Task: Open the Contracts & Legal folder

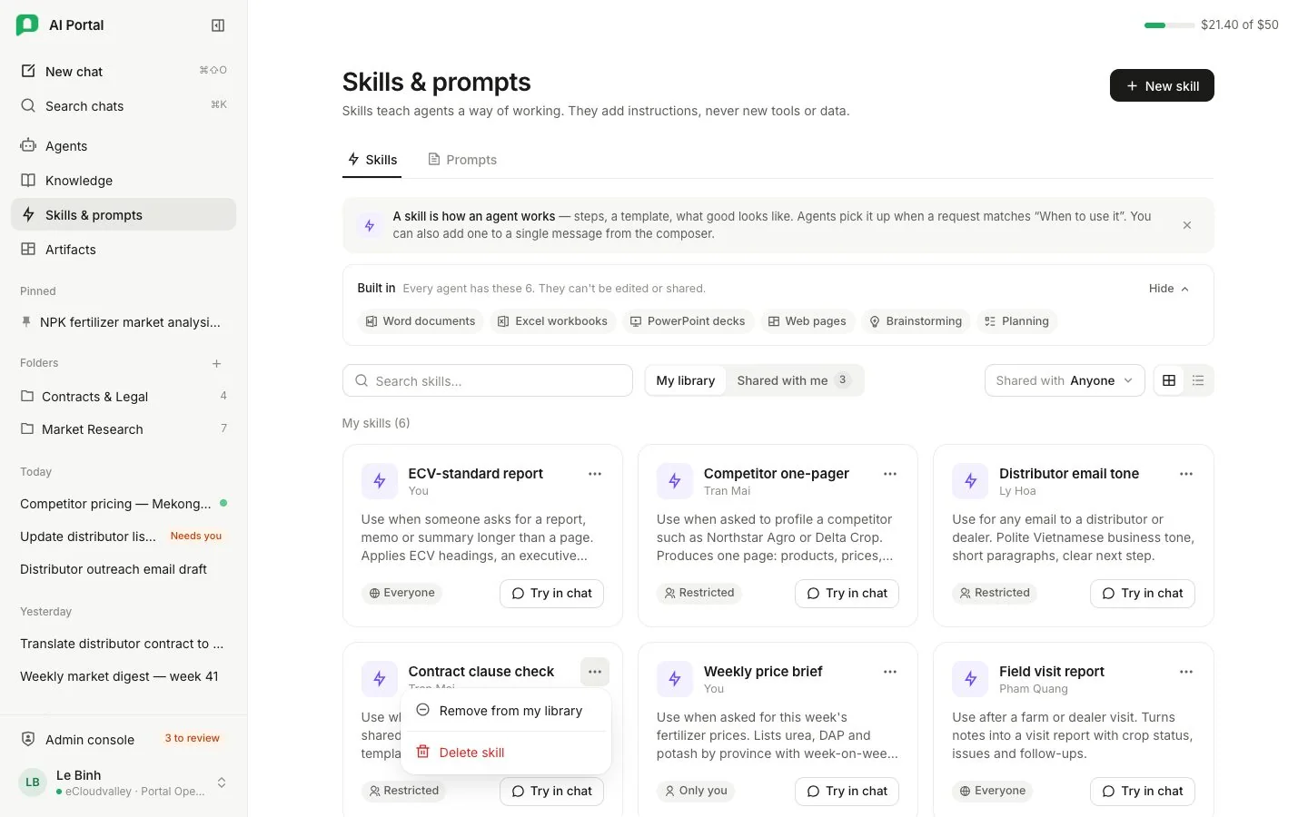Action: coord(124,396)
